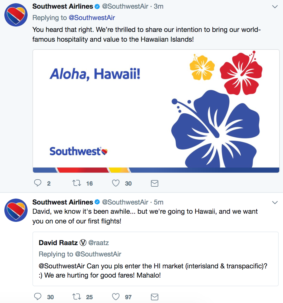Viewport: 283px width, 303px height.
Task: Reply to the David Raatz quote tweet
Action: pyautogui.click(x=38, y=297)
